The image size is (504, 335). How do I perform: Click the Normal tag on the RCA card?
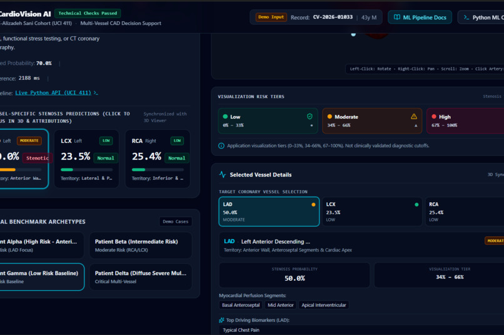176,158
